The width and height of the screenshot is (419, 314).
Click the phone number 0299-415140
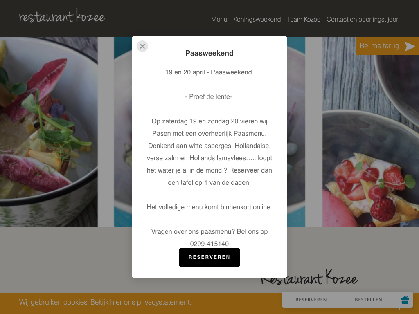click(209, 244)
